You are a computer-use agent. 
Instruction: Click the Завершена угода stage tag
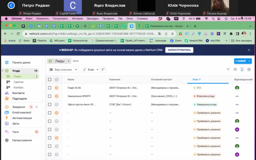point(205,105)
